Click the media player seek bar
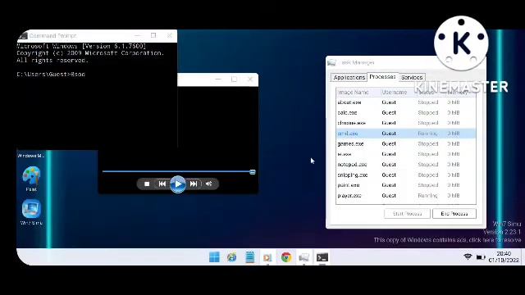Screen dimensions: 525x295 [179, 171]
